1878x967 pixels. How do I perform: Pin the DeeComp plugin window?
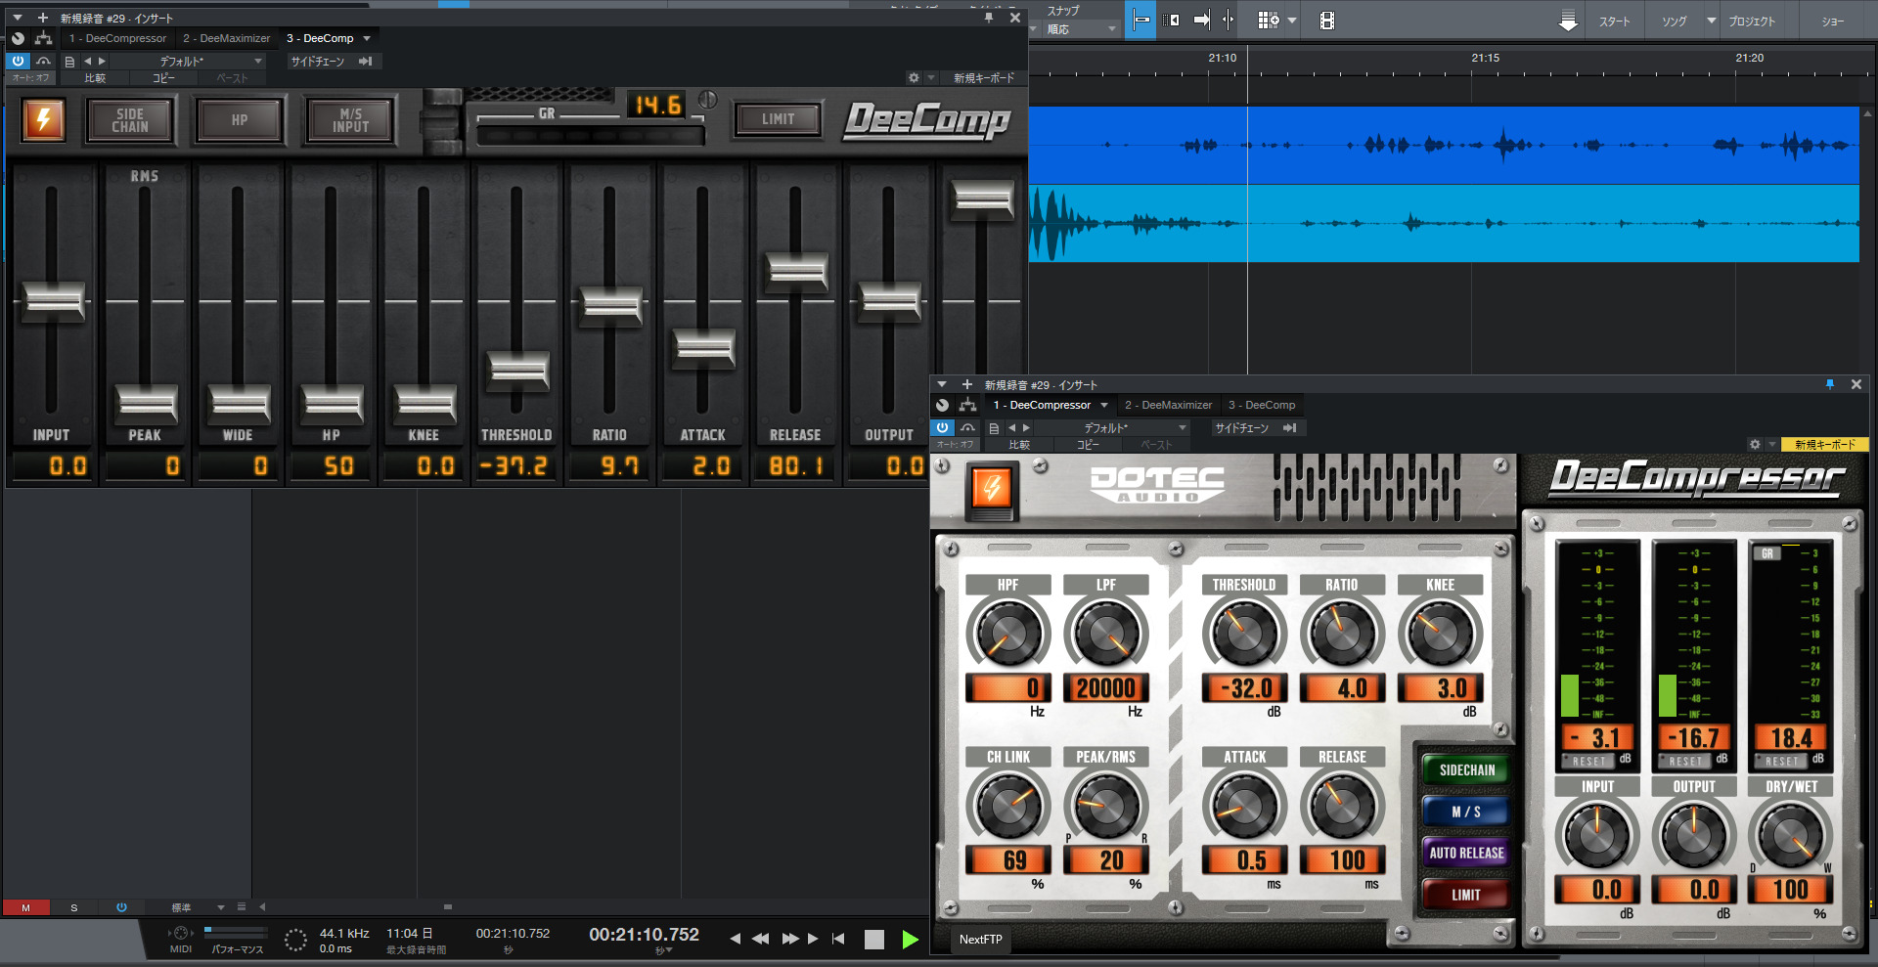click(x=989, y=18)
